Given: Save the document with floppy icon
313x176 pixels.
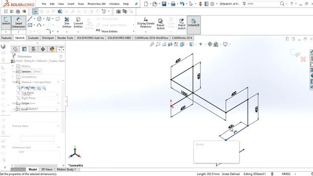Looking at the screenshot, I should point(164,4).
